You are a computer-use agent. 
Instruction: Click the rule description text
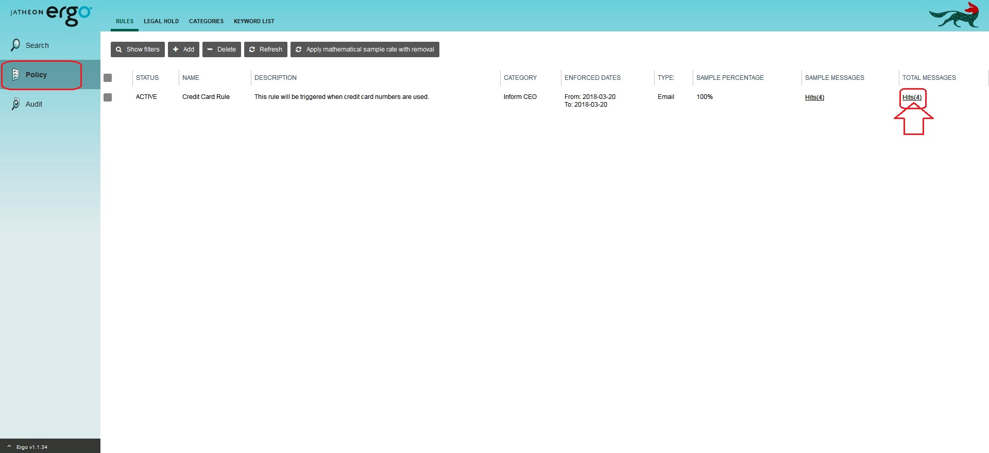pos(342,97)
